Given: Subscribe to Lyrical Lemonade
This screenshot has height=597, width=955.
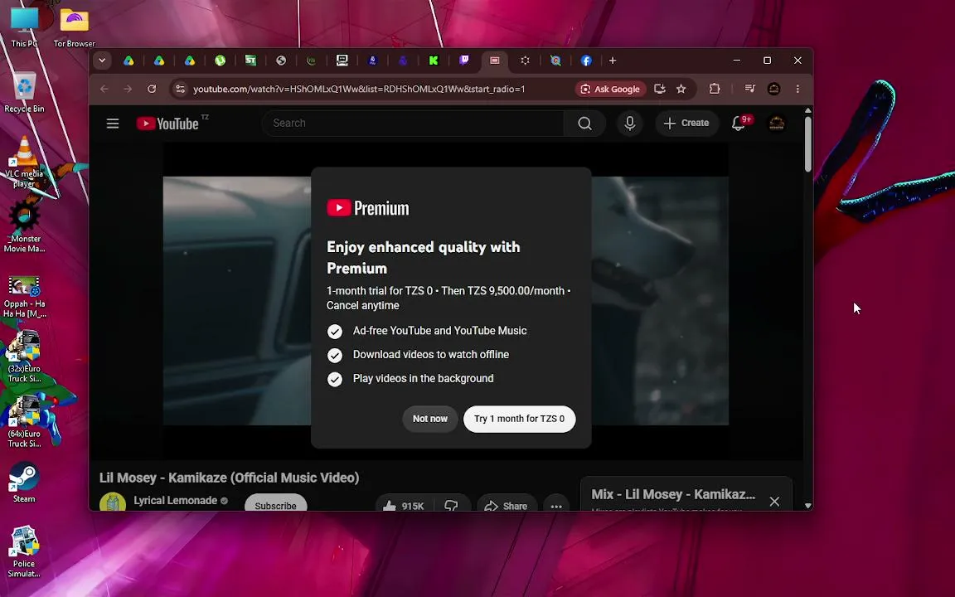Looking at the screenshot, I should (275, 504).
